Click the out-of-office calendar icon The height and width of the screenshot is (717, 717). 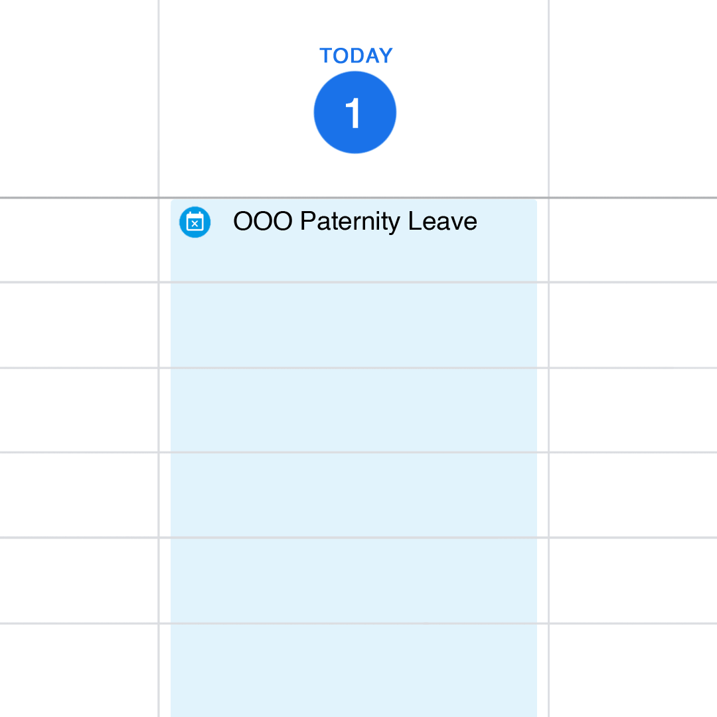point(195,222)
